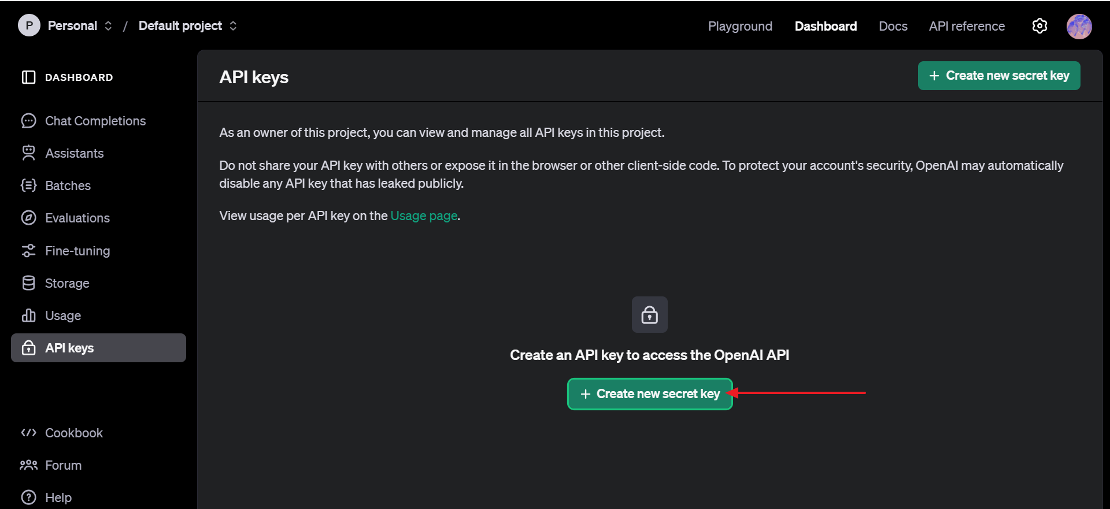Go to the Playground tab
Viewport: 1110px width, 509px height.
[740, 26]
